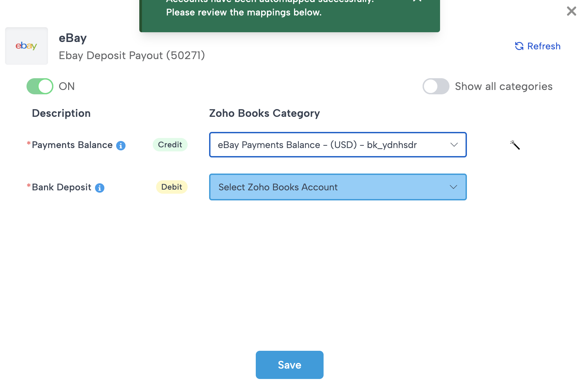The image size is (578, 382).
Task: Click the magic wand automap icon
Action: point(515,145)
